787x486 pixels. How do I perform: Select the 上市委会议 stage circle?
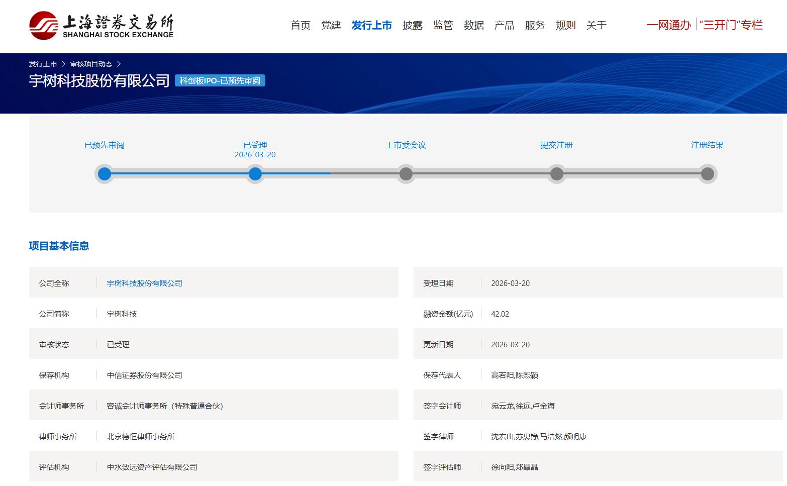(x=406, y=174)
